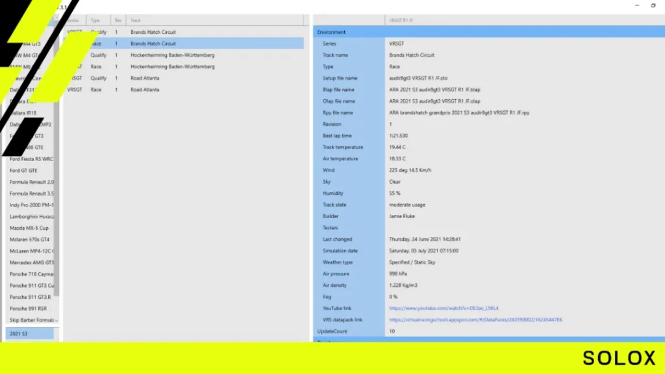Choose Ford Fiesta RS WRC in car list
665x374 pixels.
tap(31, 159)
